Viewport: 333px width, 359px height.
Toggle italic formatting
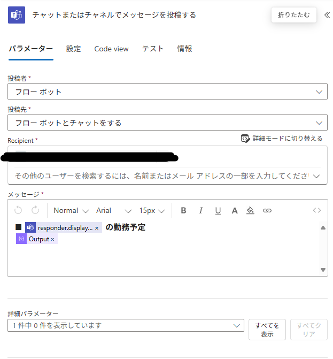point(201,210)
